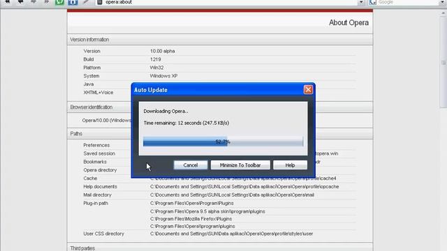Click the 'Mail directory' path label
447x251 pixels.
97,195
